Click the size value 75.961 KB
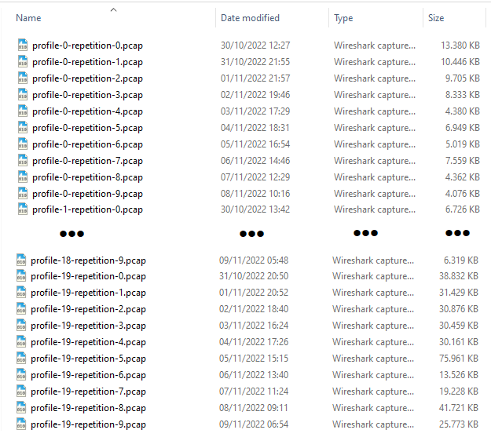491x437 pixels. (459, 359)
